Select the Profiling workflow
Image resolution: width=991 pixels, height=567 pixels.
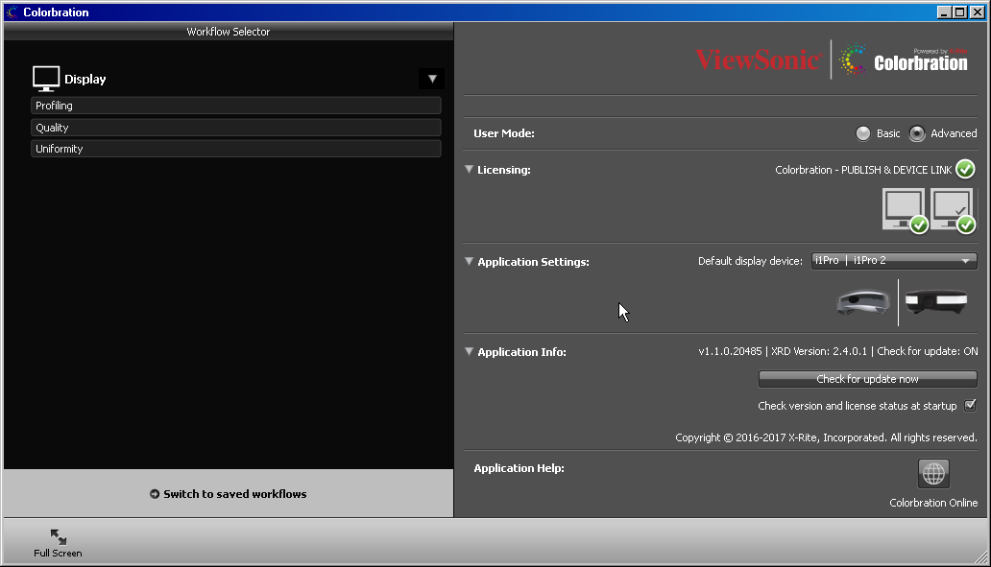coord(235,106)
